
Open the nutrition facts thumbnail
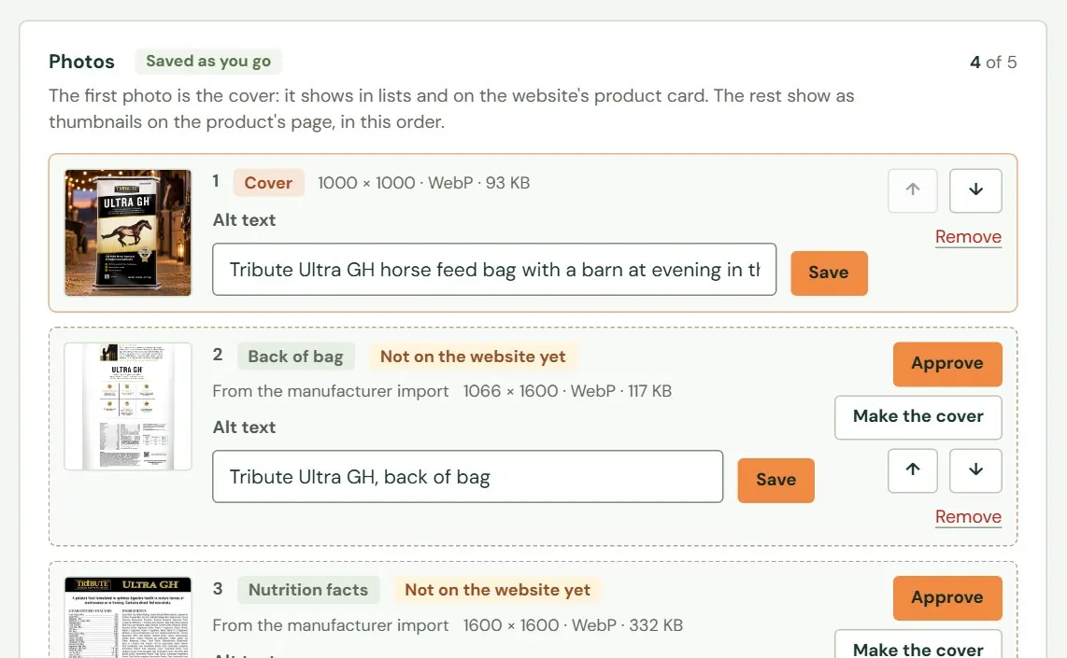128,617
